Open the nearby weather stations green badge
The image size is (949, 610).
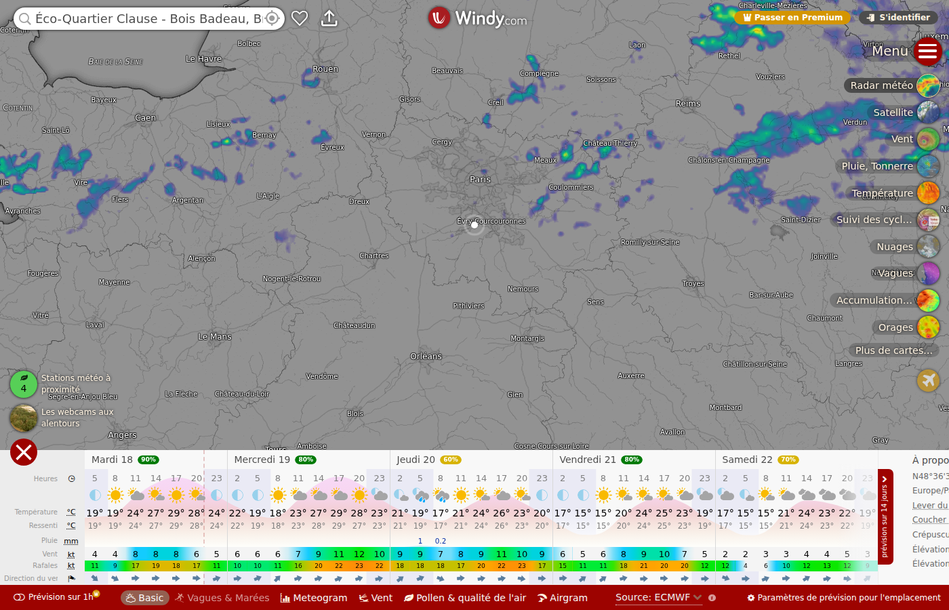point(24,384)
